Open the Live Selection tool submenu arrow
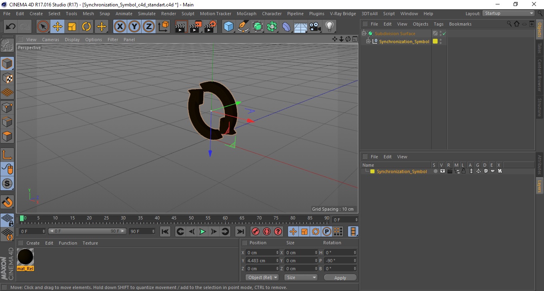Screen dimensions: 544x291 [x=48, y=32]
